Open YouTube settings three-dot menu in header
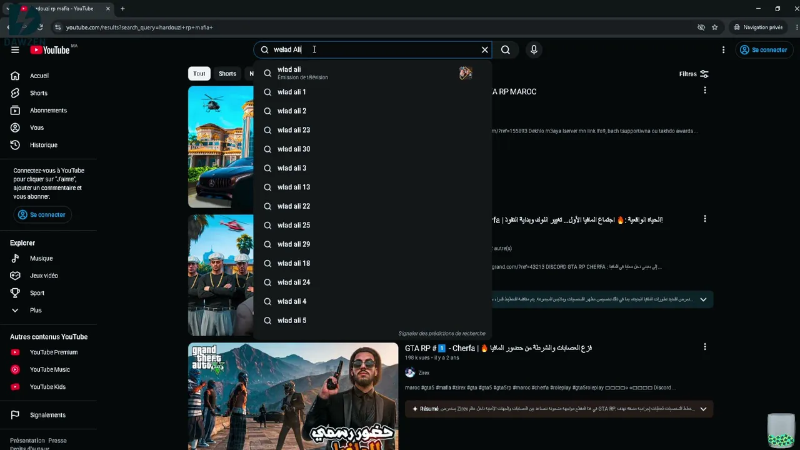 click(723, 50)
